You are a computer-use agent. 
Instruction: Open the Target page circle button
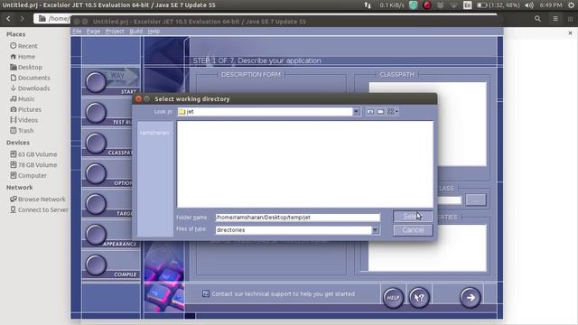[x=96, y=204]
